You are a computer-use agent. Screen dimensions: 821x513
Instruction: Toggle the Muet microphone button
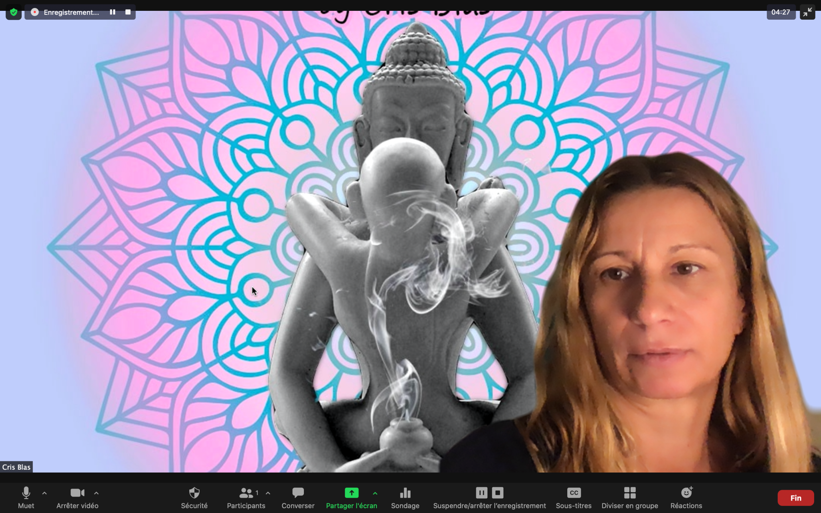pyautogui.click(x=26, y=493)
